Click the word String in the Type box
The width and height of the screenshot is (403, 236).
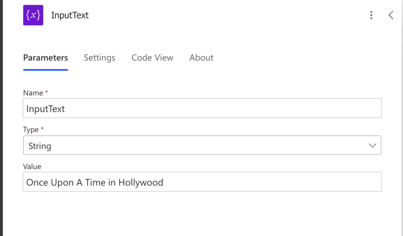tap(40, 146)
